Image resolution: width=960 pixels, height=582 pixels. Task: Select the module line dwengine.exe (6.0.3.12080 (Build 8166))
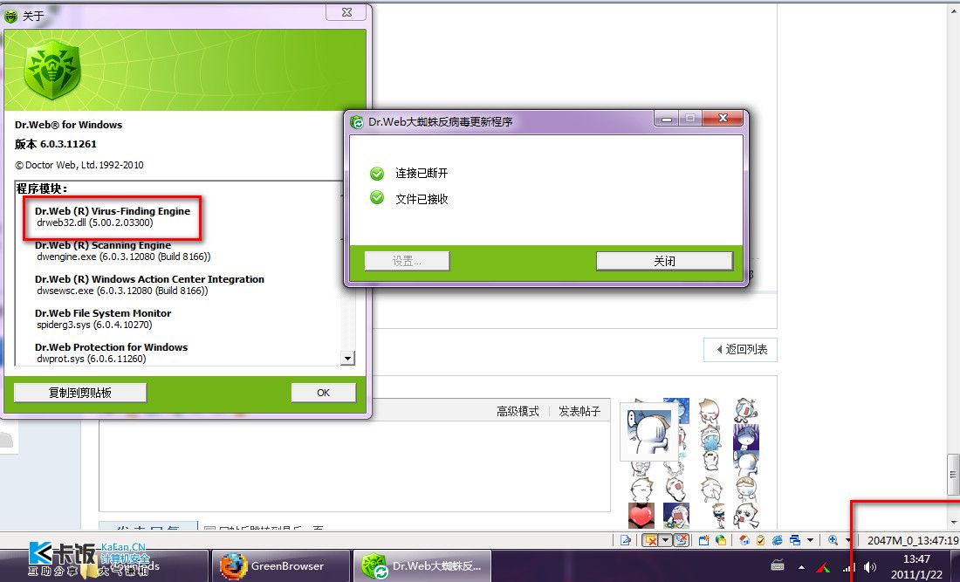[x=124, y=257]
